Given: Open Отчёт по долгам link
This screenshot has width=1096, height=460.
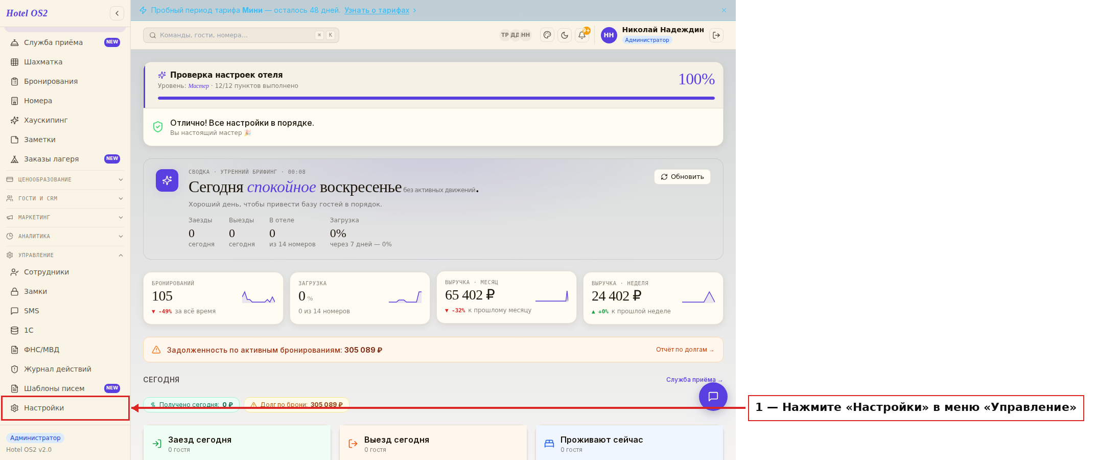Looking at the screenshot, I should pos(685,350).
